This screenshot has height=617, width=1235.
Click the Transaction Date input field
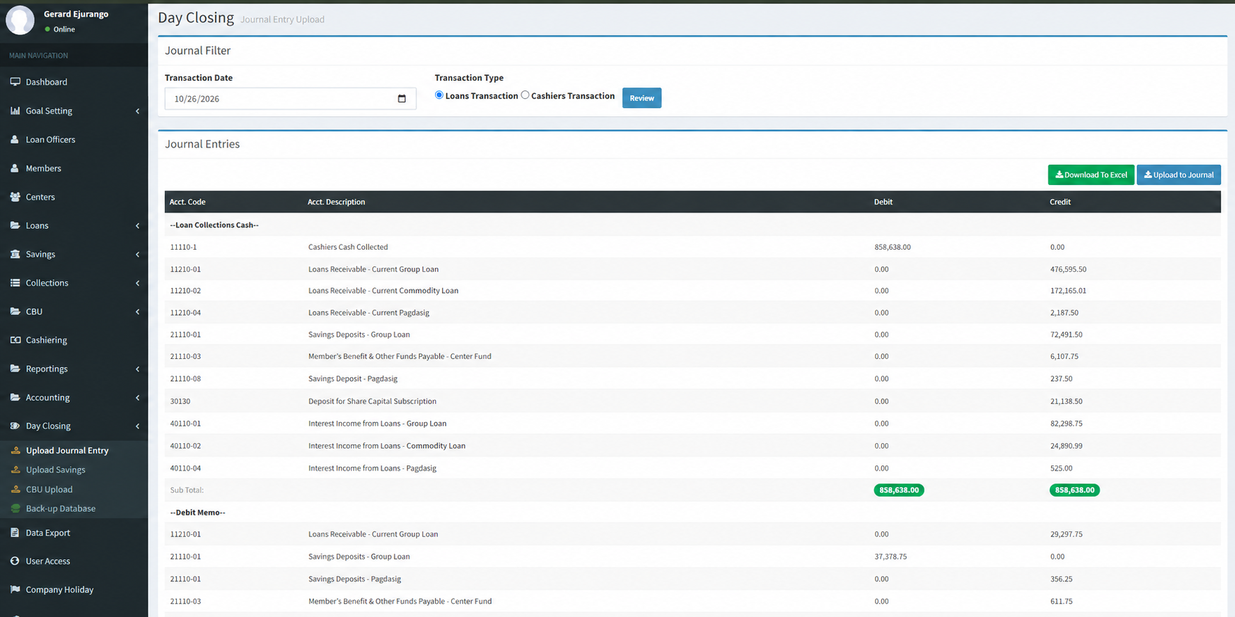[290, 99]
